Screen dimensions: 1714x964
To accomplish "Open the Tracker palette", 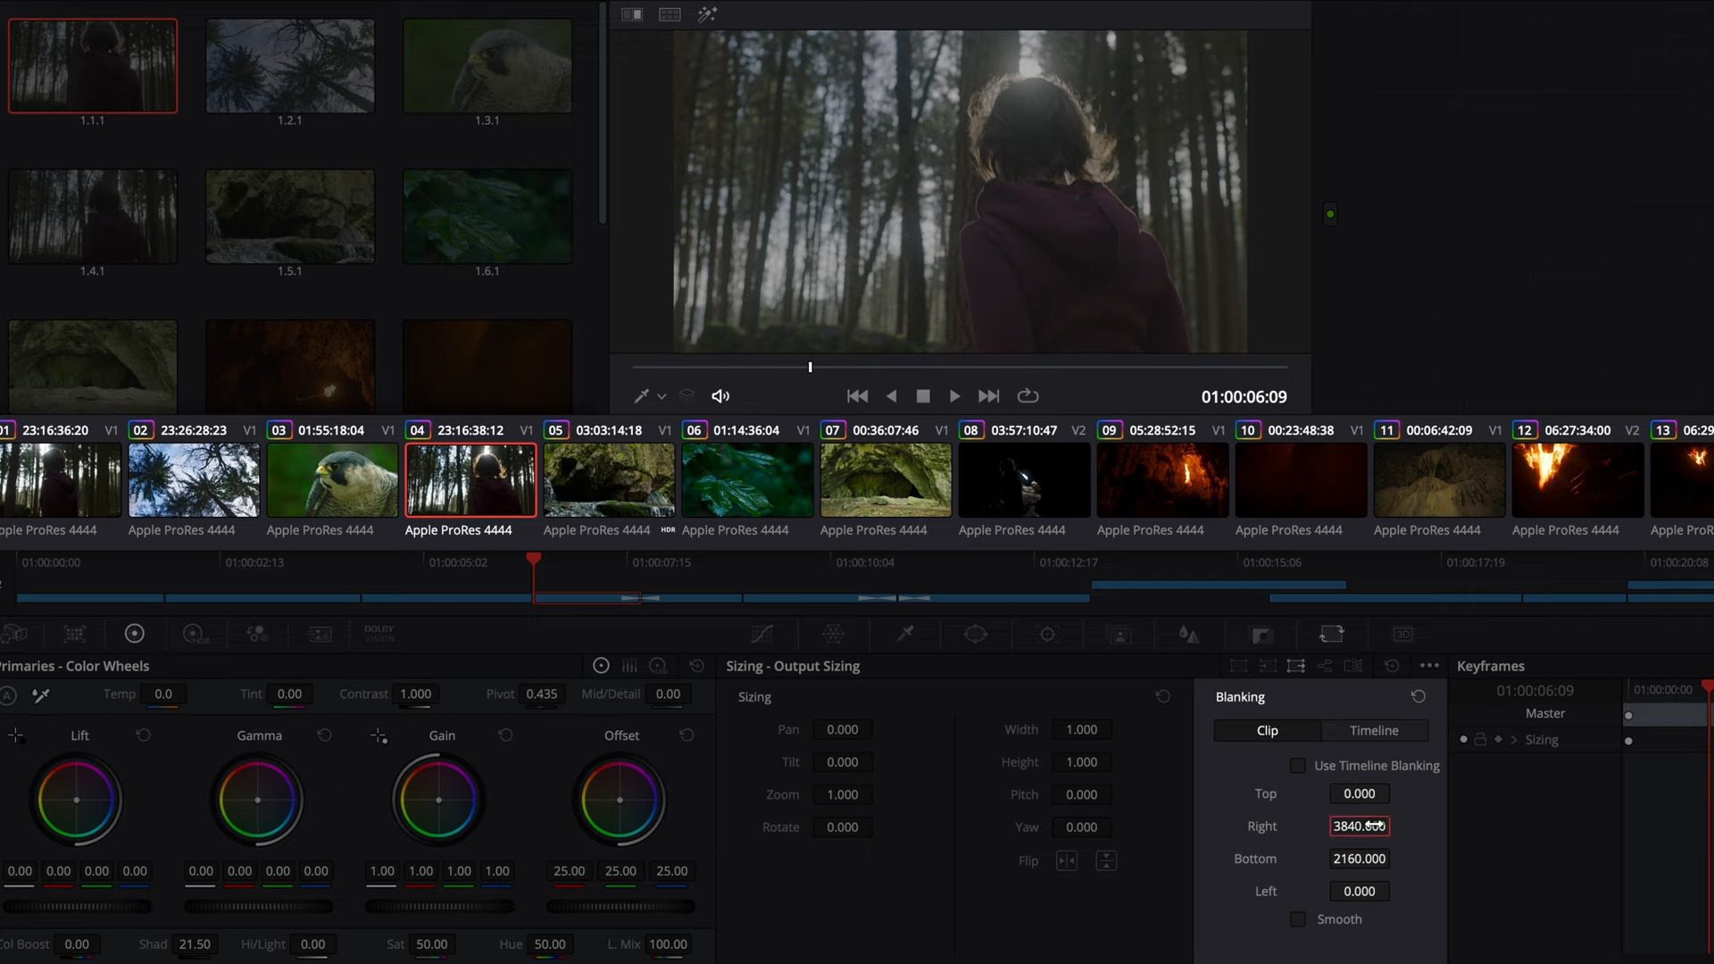I will [1047, 634].
